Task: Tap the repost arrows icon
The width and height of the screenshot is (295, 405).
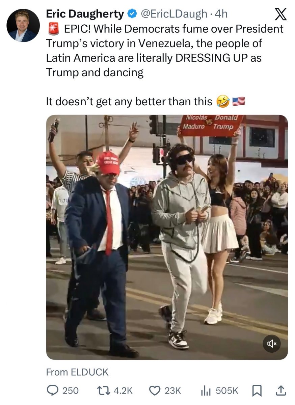Action: pyautogui.click(x=103, y=390)
